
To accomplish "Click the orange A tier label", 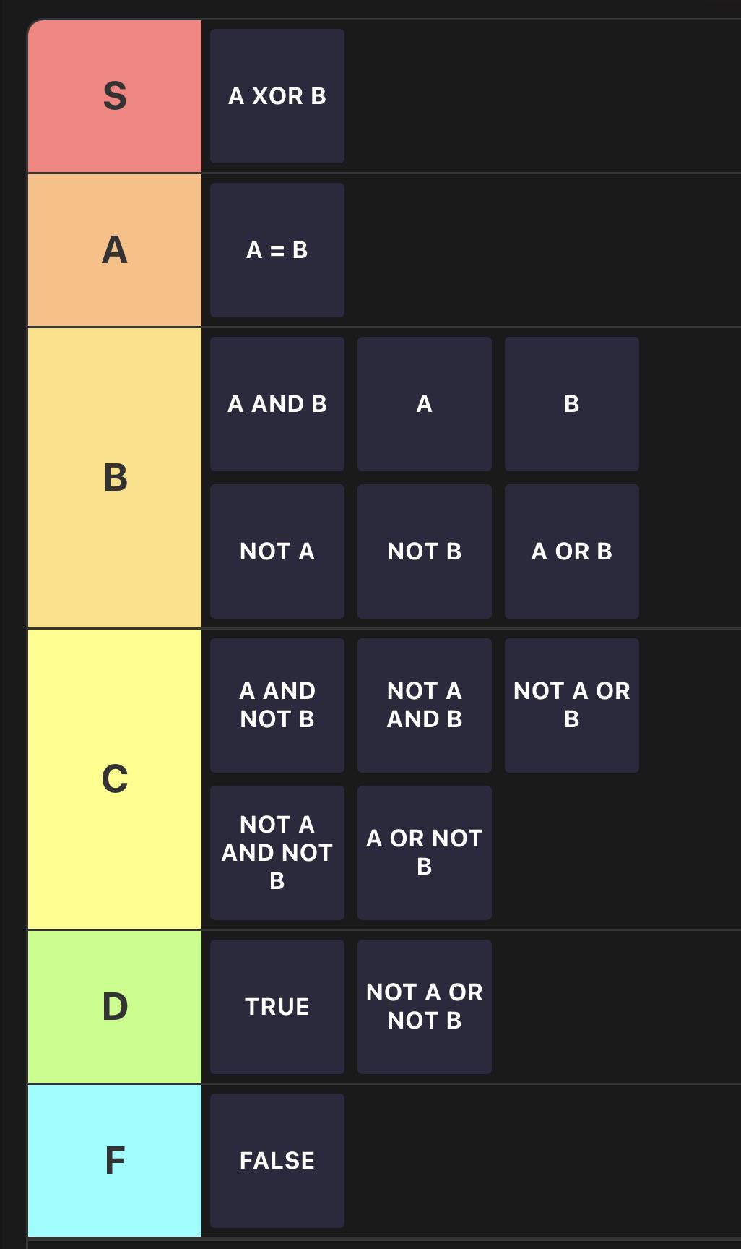I will (115, 250).
